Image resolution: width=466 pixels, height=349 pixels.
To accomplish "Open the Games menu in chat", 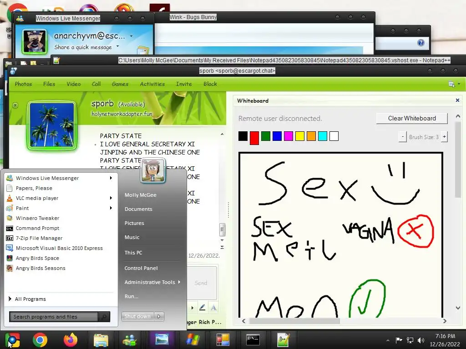I will [x=120, y=84].
